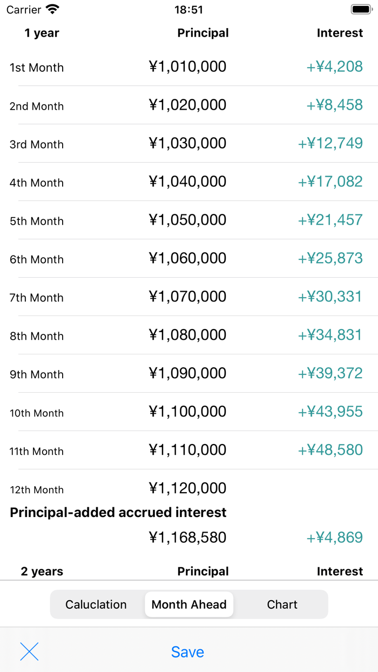Tap the clock showing 18:51
Image resolution: width=378 pixels, height=672 pixels.
point(188,9)
